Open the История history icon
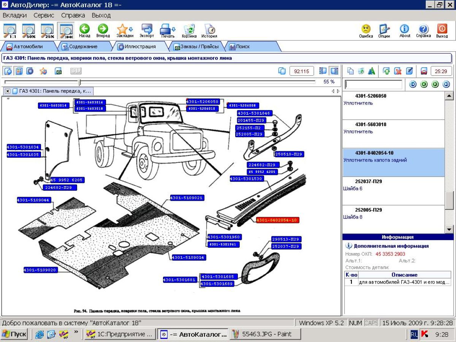The height and width of the screenshot is (342, 456). (209, 30)
